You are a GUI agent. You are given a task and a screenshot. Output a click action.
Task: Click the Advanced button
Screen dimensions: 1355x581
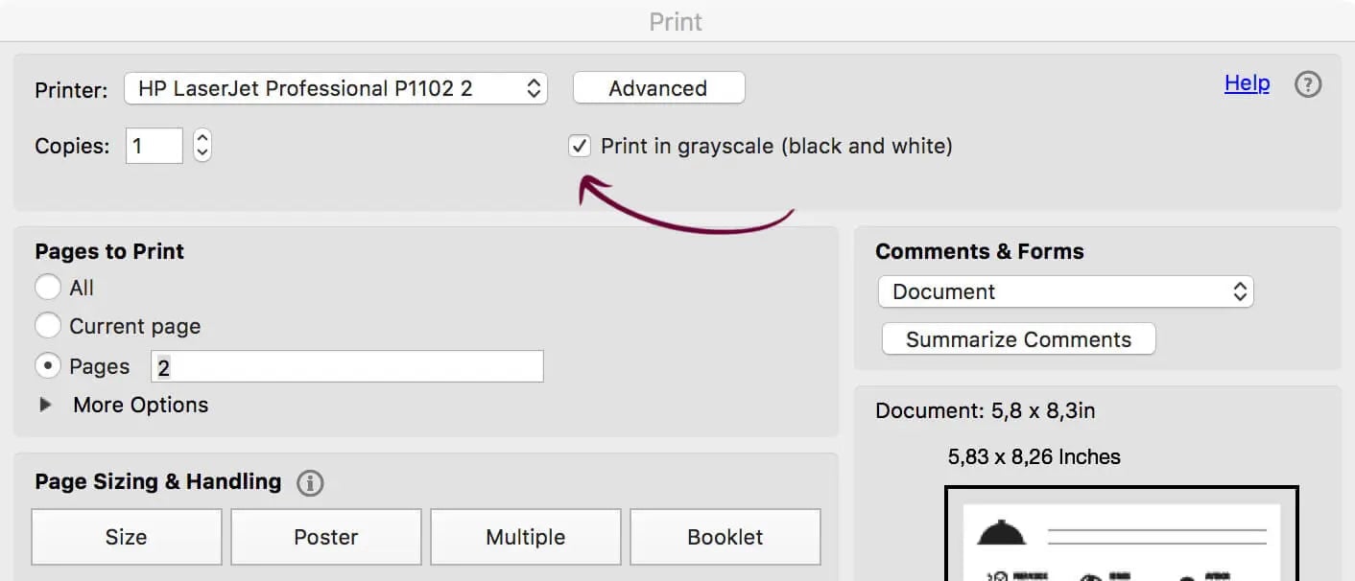(x=658, y=88)
